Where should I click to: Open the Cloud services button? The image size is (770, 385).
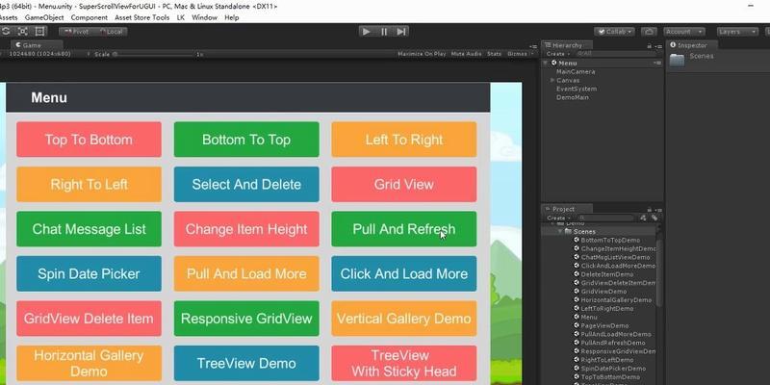click(649, 32)
